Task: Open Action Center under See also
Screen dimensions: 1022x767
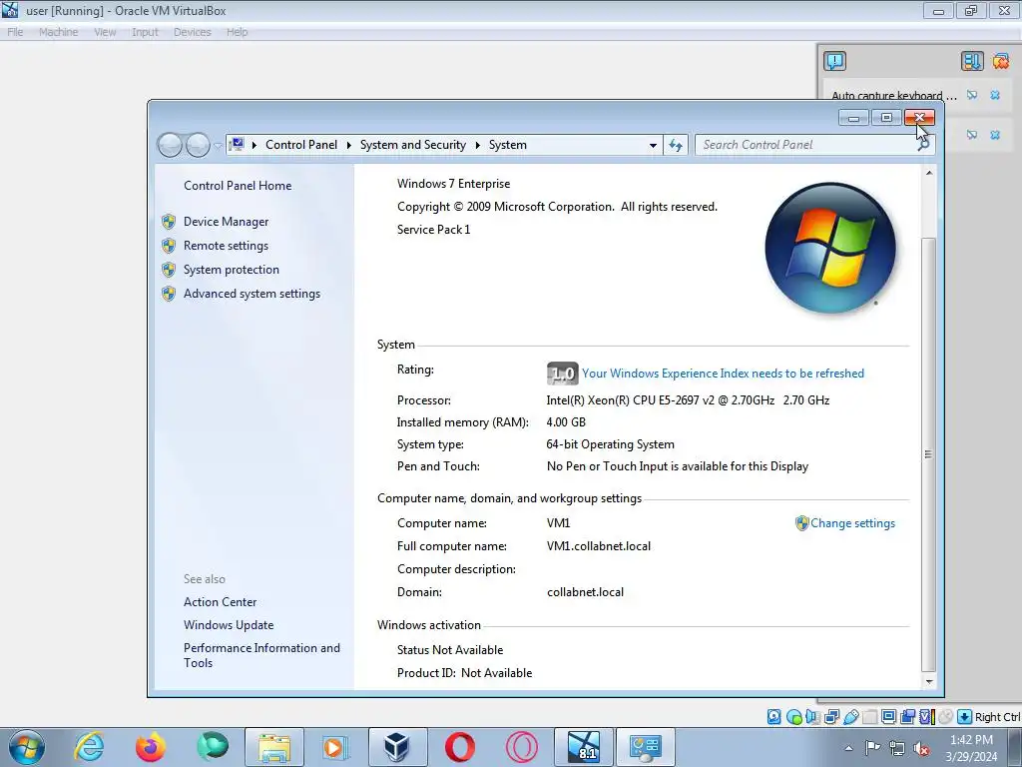Action: 220,602
